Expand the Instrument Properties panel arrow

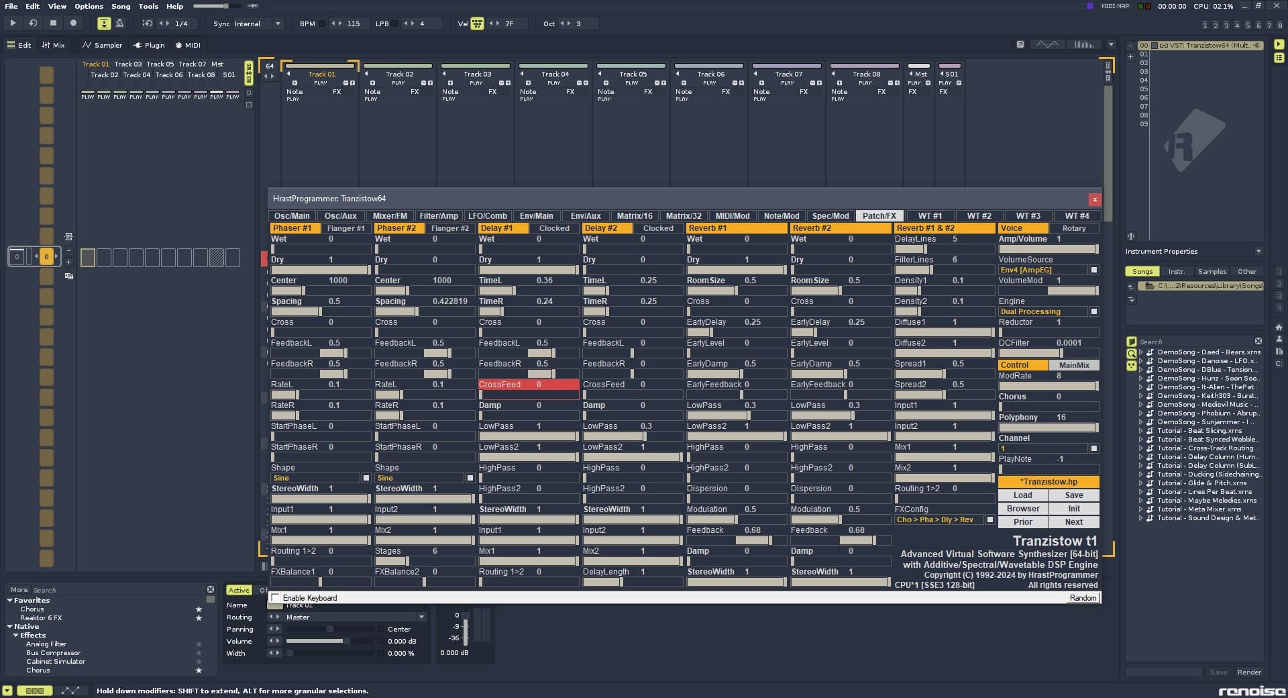pos(1258,251)
